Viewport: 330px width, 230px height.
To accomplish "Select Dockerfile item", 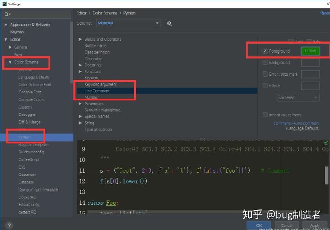I will coord(27,197).
